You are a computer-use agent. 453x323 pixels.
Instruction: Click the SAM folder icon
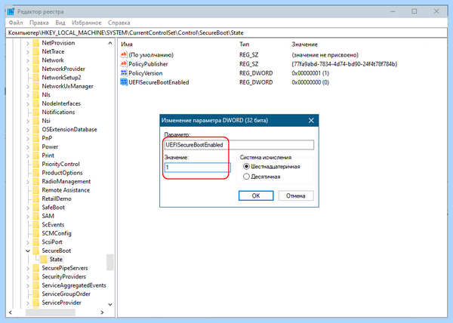pos(35,216)
